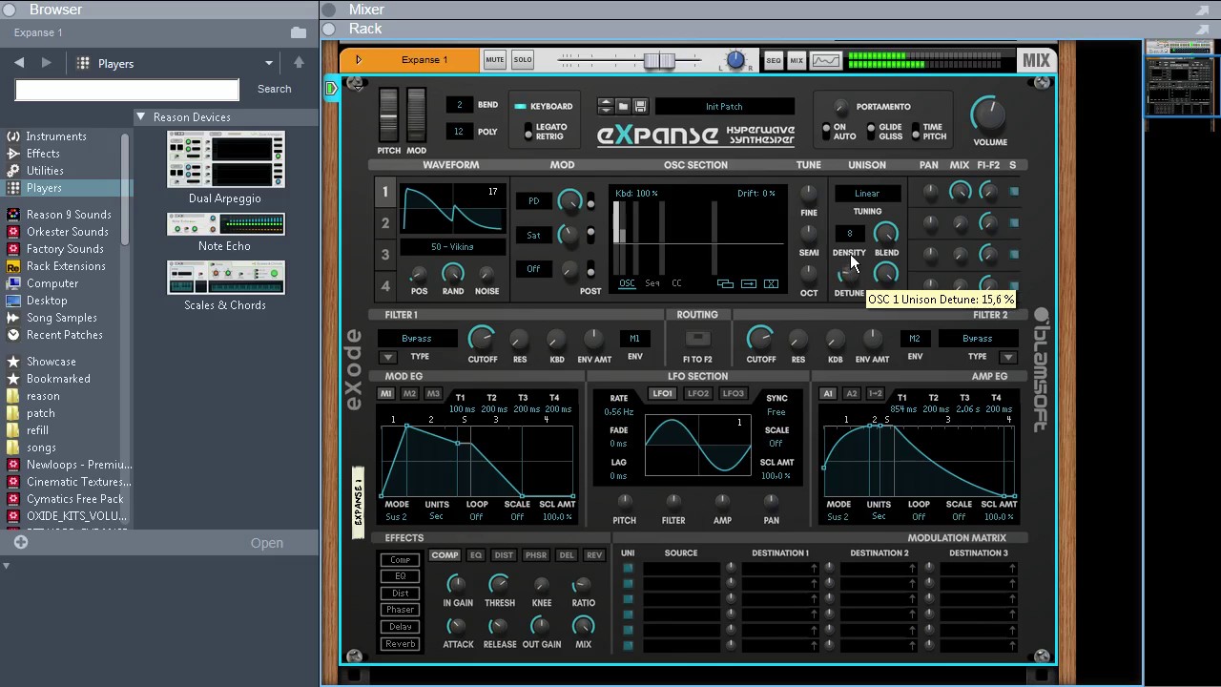This screenshot has height=687, width=1221.
Task: Open Utilities in the browser sidebar
Action: (x=45, y=171)
